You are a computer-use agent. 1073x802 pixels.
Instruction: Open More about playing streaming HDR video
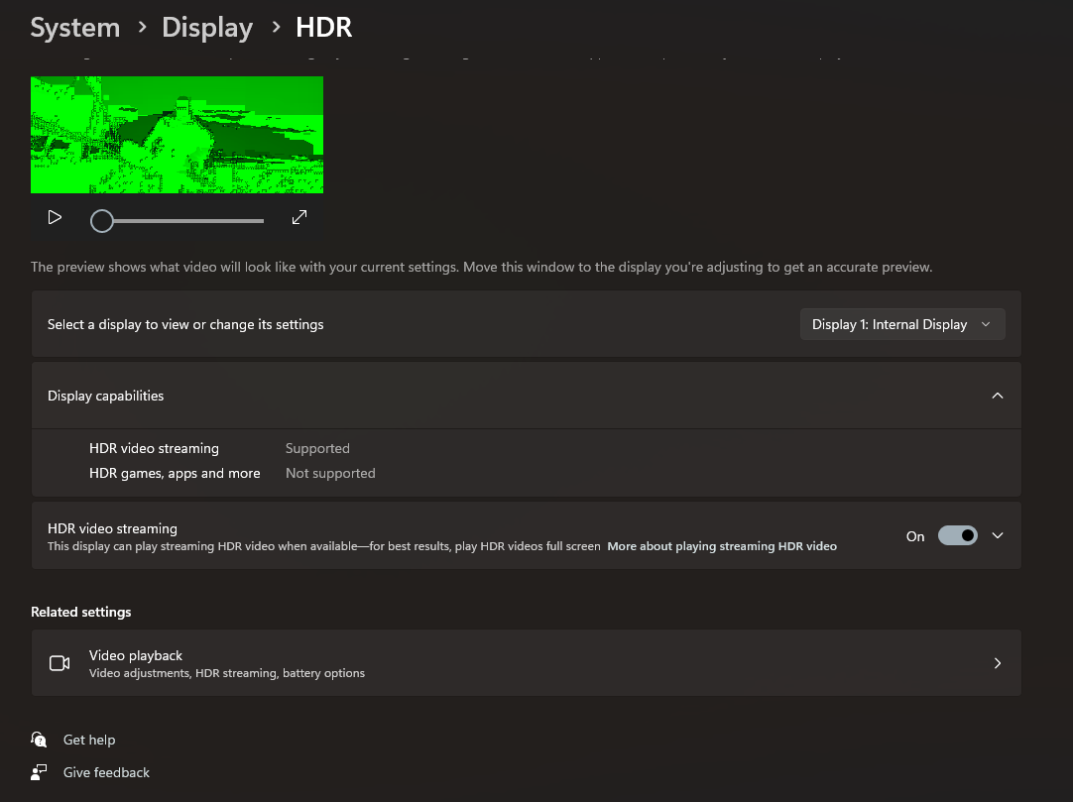722,546
